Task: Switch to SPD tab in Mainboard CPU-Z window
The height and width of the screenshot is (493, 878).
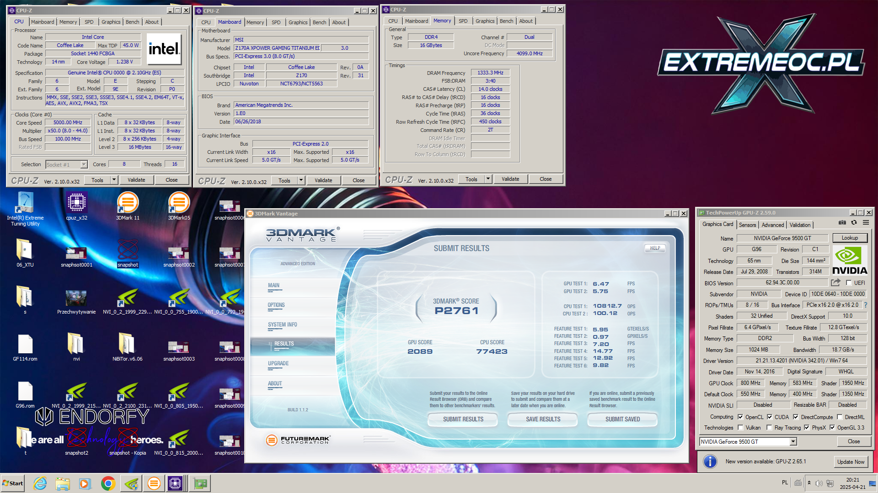Action: click(x=276, y=22)
